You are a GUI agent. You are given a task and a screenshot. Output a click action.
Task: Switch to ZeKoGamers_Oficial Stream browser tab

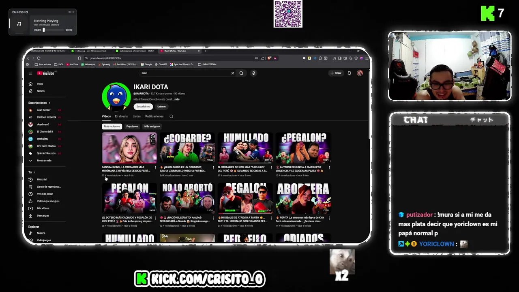135,51
